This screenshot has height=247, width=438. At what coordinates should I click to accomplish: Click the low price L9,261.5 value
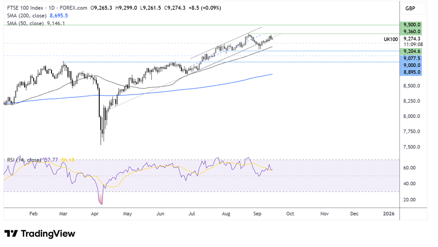150,8
